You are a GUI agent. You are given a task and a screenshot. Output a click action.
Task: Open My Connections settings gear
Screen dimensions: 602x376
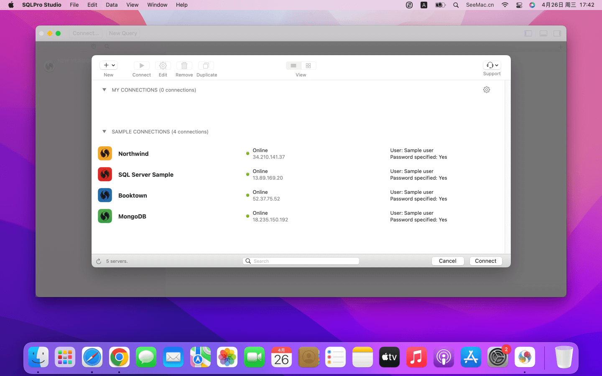[487, 90]
